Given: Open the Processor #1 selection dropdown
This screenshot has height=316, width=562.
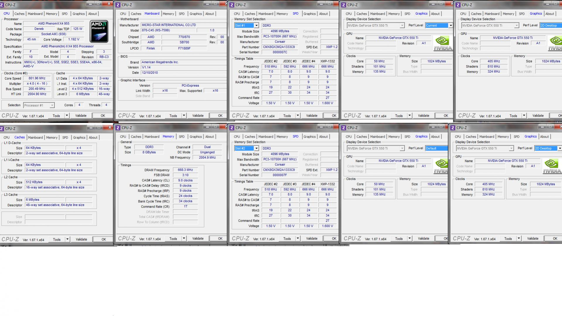Looking at the screenshot, I should tap(52, 105).
